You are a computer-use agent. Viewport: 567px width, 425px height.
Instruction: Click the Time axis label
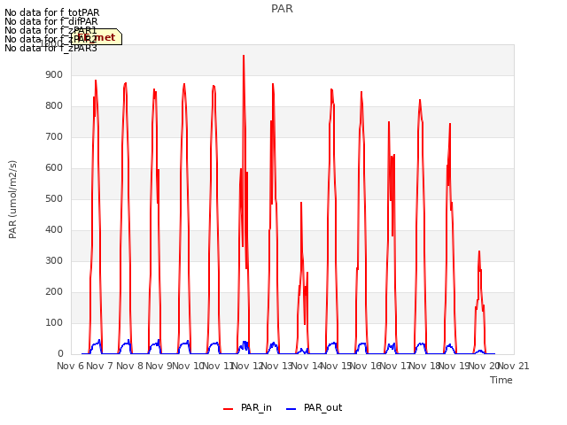pos(501,380)
